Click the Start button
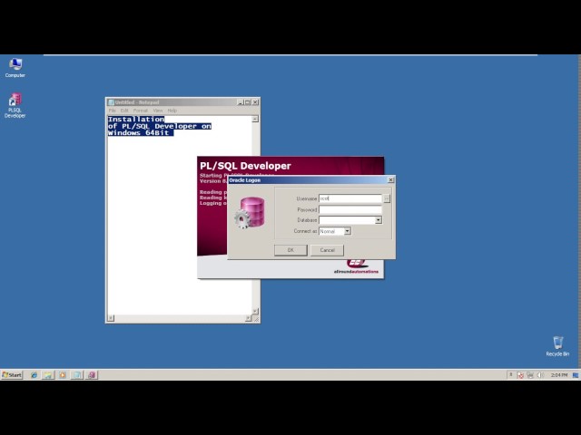The width and height of the screenshot is (581, 435). coord(12,374)
